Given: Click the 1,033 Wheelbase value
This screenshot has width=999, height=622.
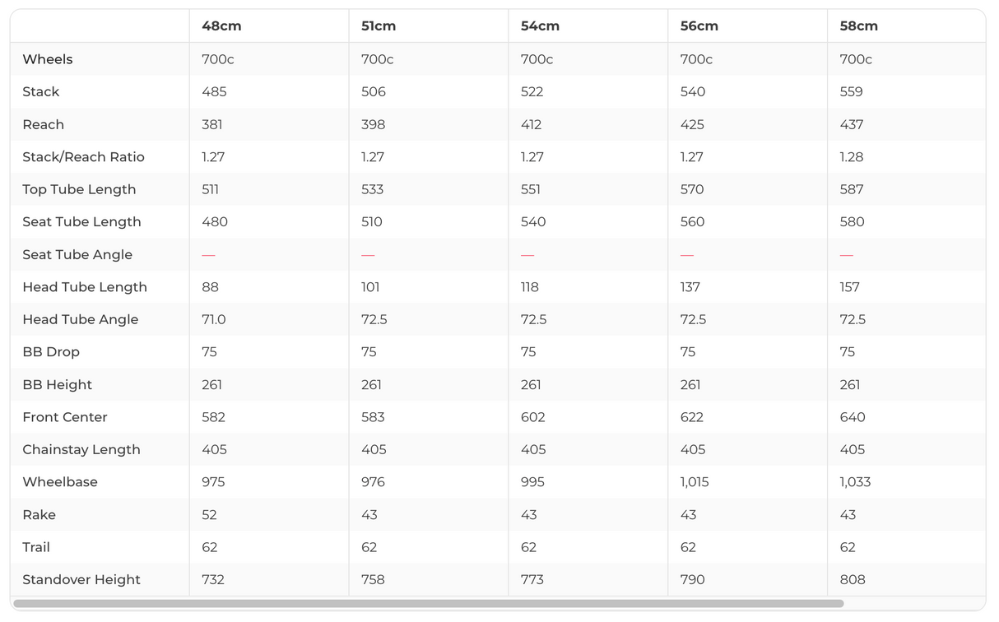Looking at the screenshot, I should (x=855, y=482).
